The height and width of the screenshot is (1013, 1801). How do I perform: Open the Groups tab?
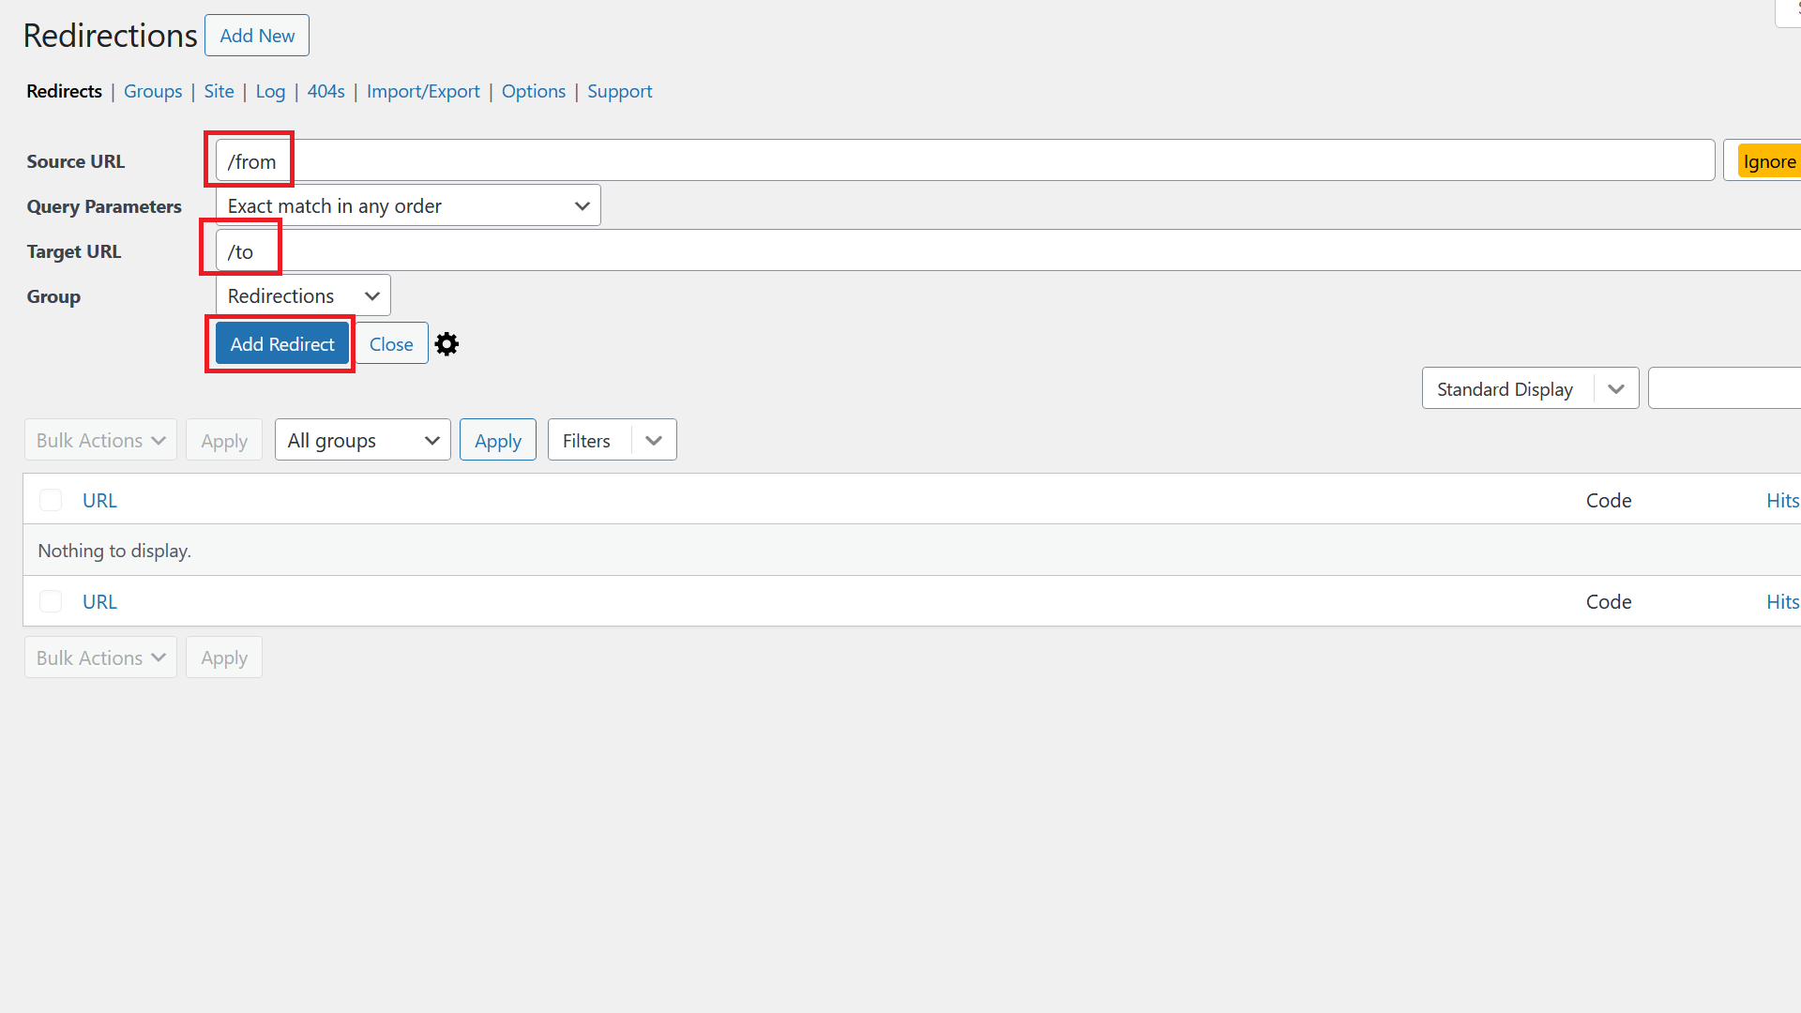[151, 90]
